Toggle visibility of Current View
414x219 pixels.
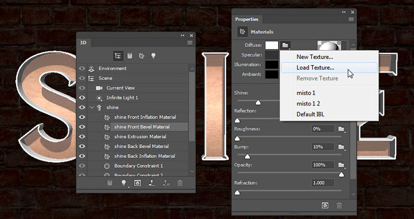pyautogui.click(x=82, y=88)
